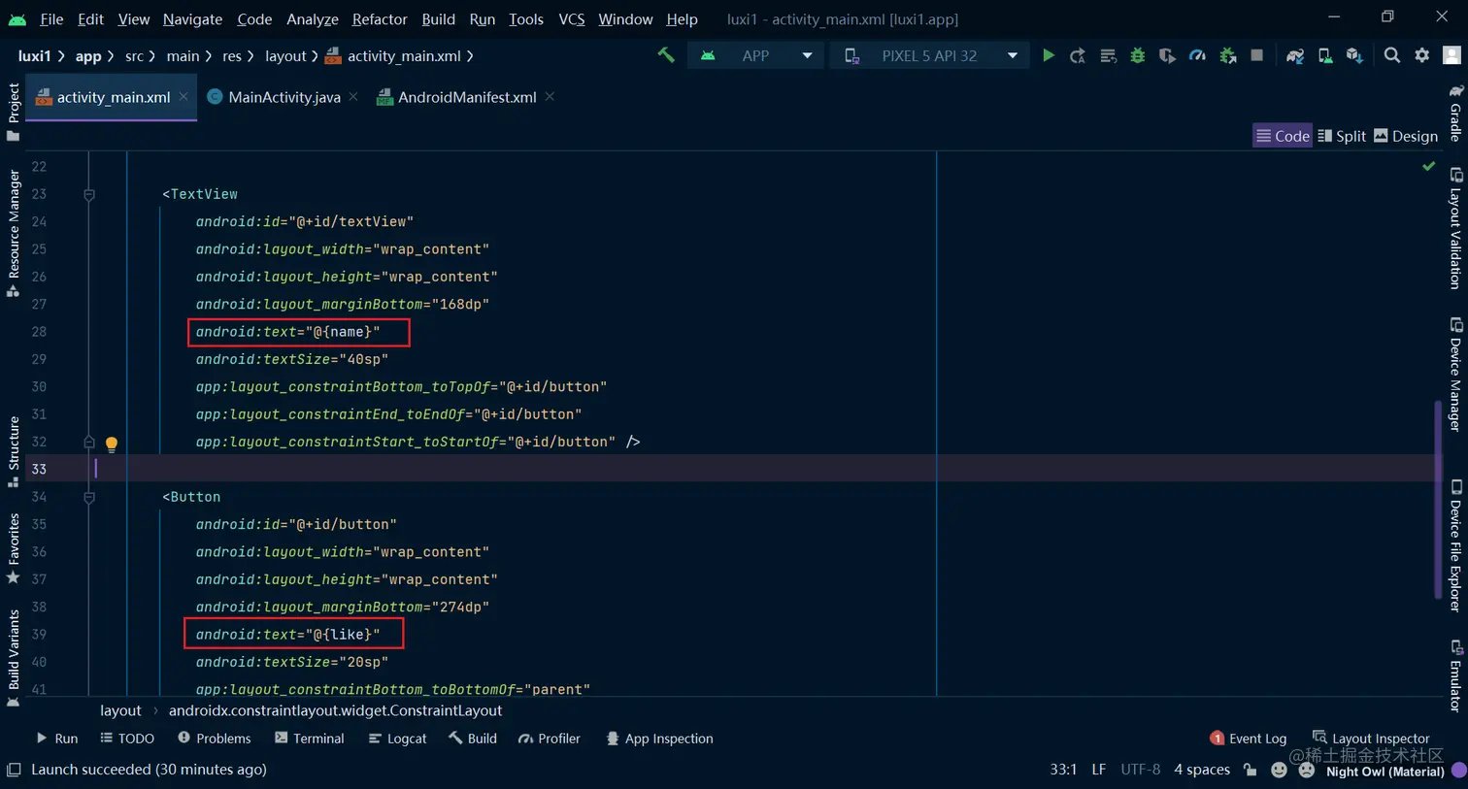Open the Layout Inspector

tap(1371, 739)
